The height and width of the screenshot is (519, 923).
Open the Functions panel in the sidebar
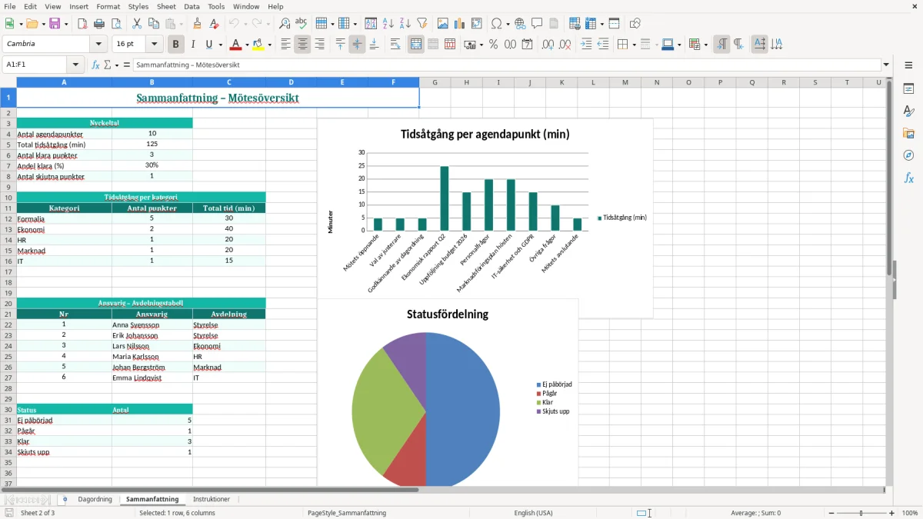point(908,178)
